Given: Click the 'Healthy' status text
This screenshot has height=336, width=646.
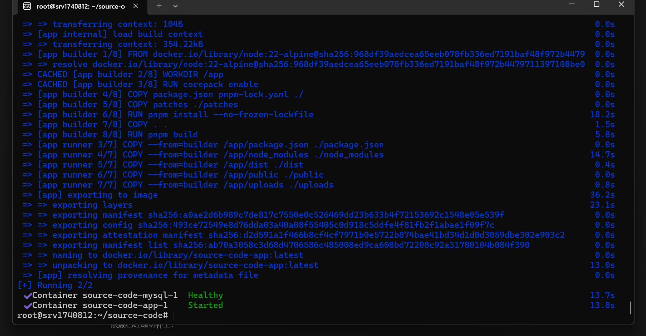Looking at the screenshot, I should point(206,295).
